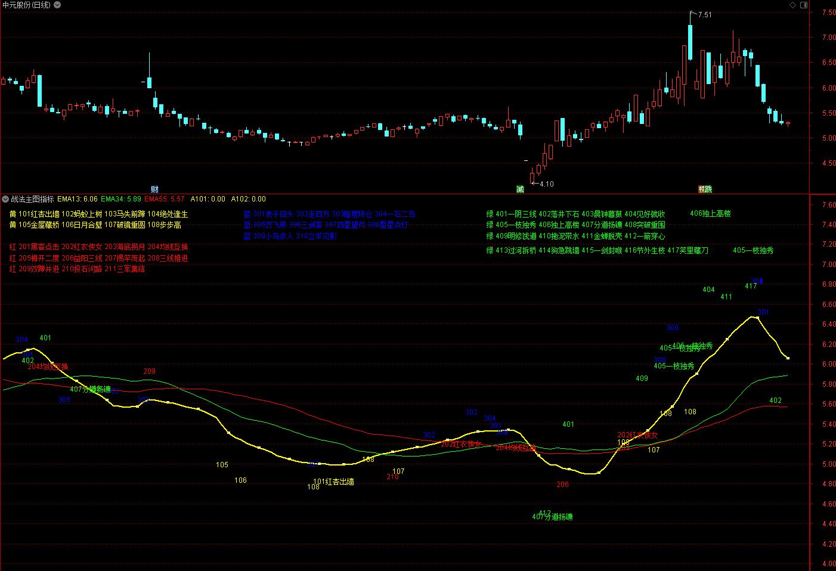Click the blue legend line starting 蓝 301浪子回头
Image resolution: width=836 pixels, height=571 pixels.
[329, 214]
